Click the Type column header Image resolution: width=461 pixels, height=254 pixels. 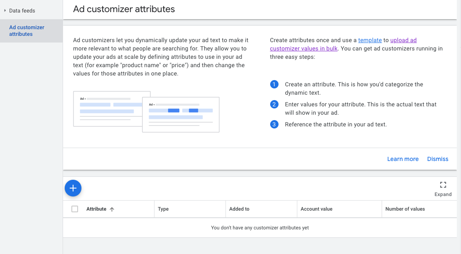click(162, 209)
